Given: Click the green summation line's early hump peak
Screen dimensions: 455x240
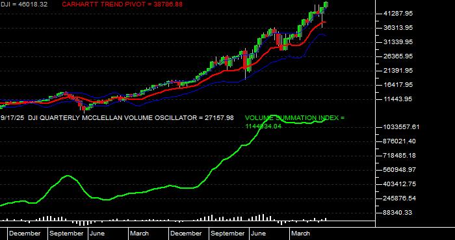Looking at the screenshot, I should tap(68, 176).
